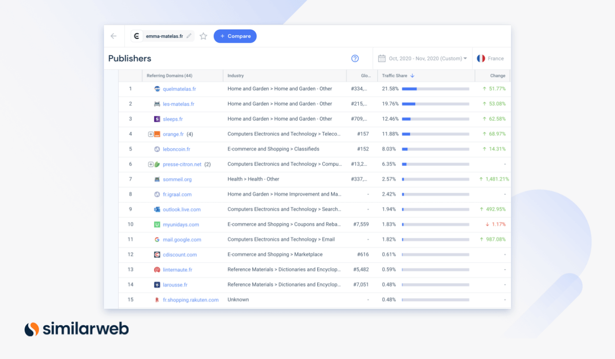Click the Similarweb logo
615x359 pixels.
[x=77, y=329]
